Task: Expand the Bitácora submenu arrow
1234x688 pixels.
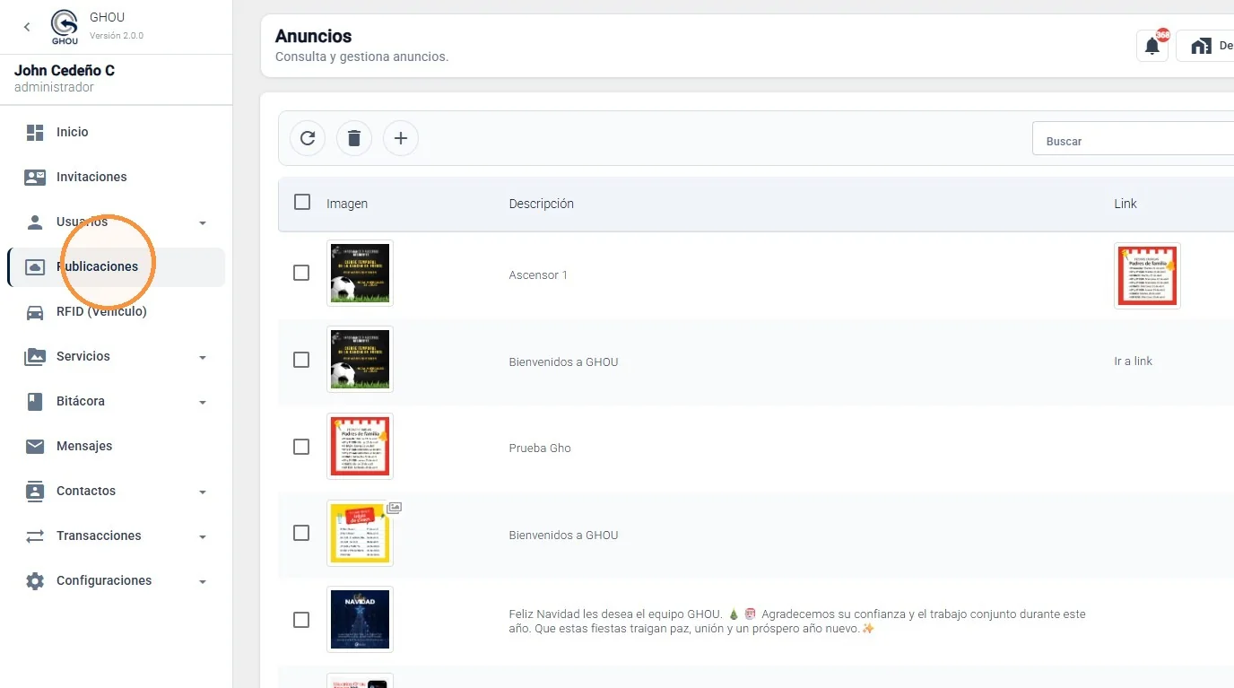Action: point(203,402)
